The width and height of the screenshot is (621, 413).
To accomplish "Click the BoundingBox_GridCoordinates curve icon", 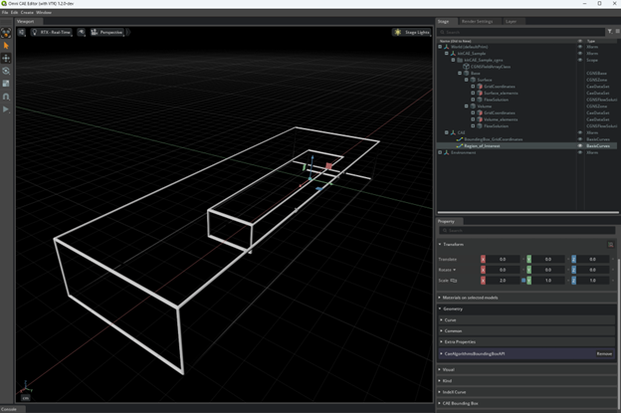I will click(460, 139).
